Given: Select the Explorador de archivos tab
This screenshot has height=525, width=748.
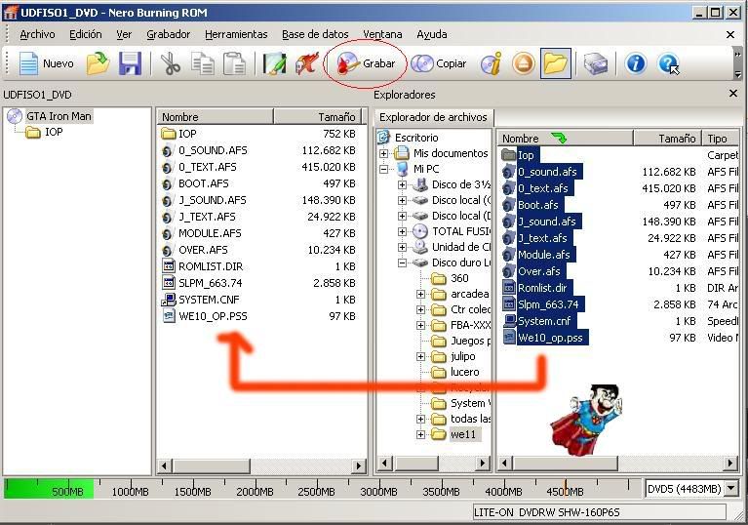Looking at the screenshot, I should tap(433, 117).
